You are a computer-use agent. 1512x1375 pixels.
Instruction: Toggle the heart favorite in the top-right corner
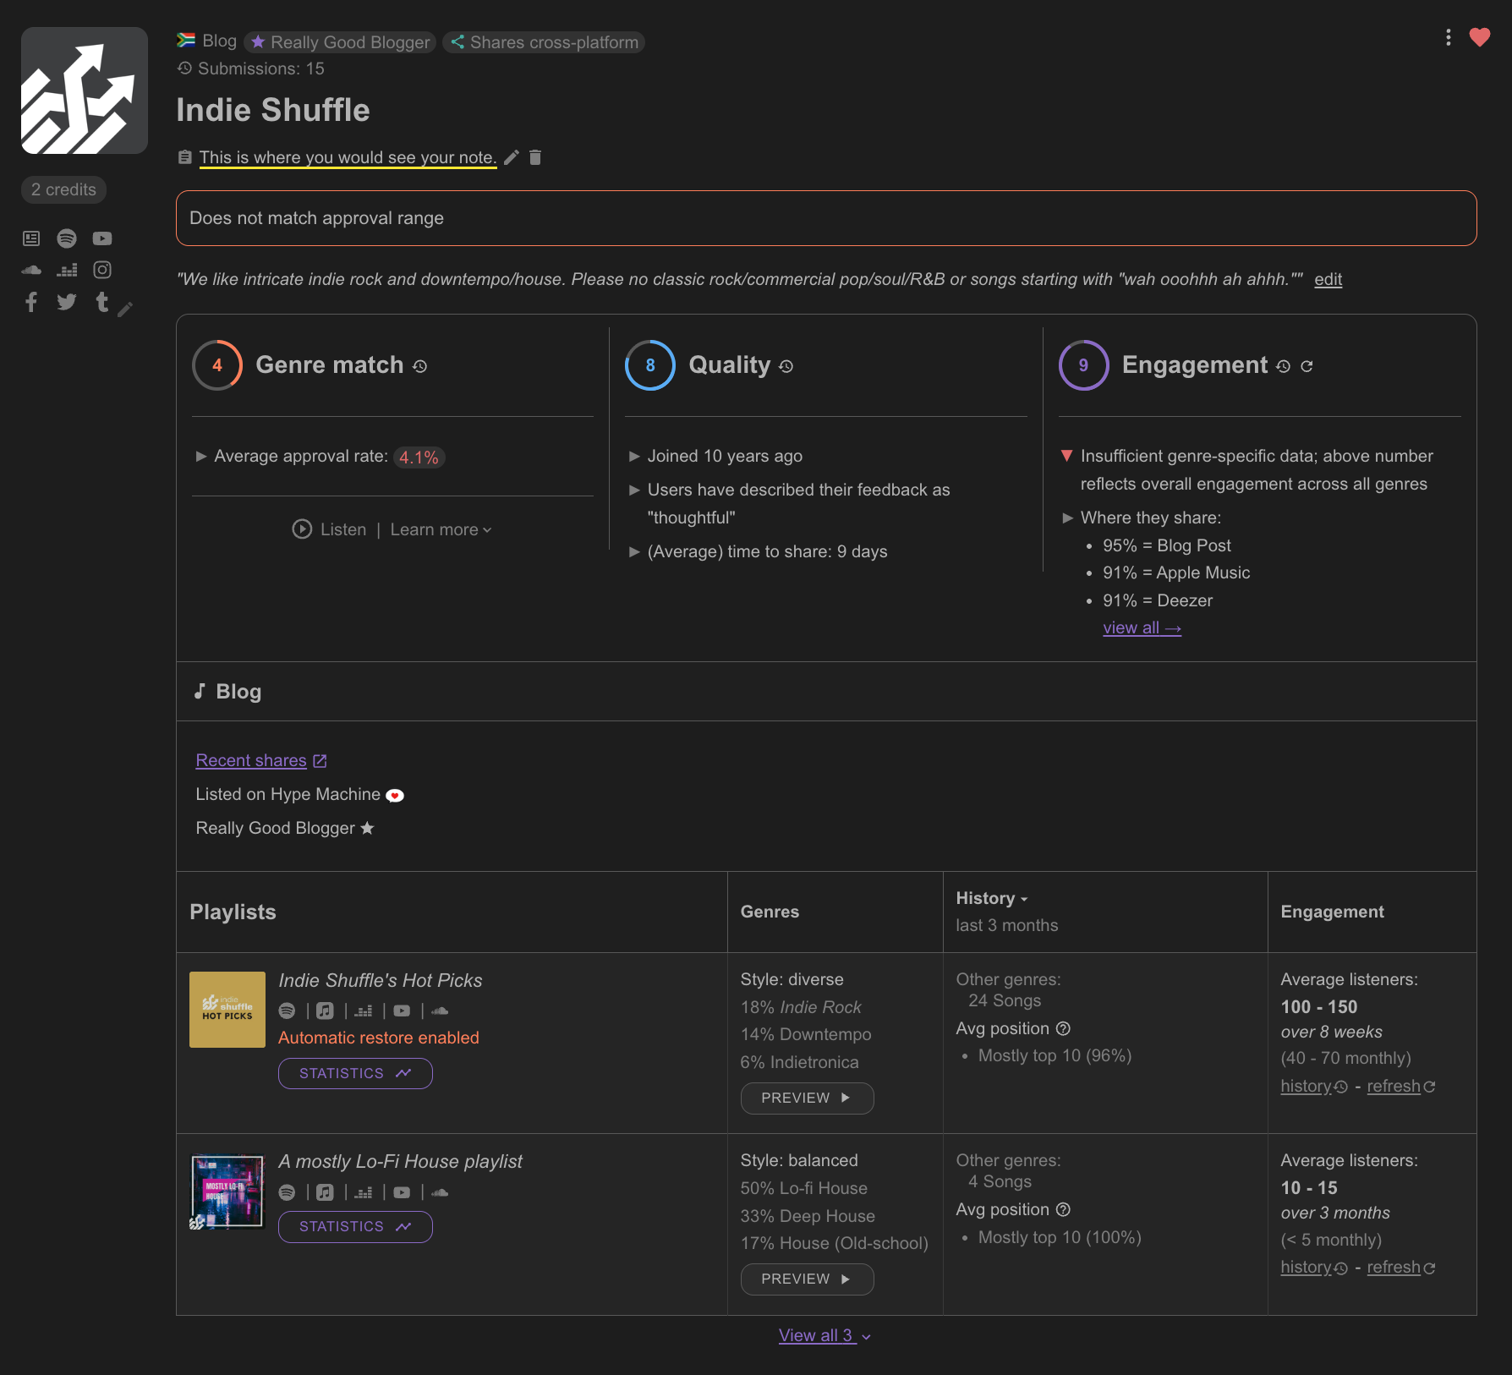point(1480,37)
